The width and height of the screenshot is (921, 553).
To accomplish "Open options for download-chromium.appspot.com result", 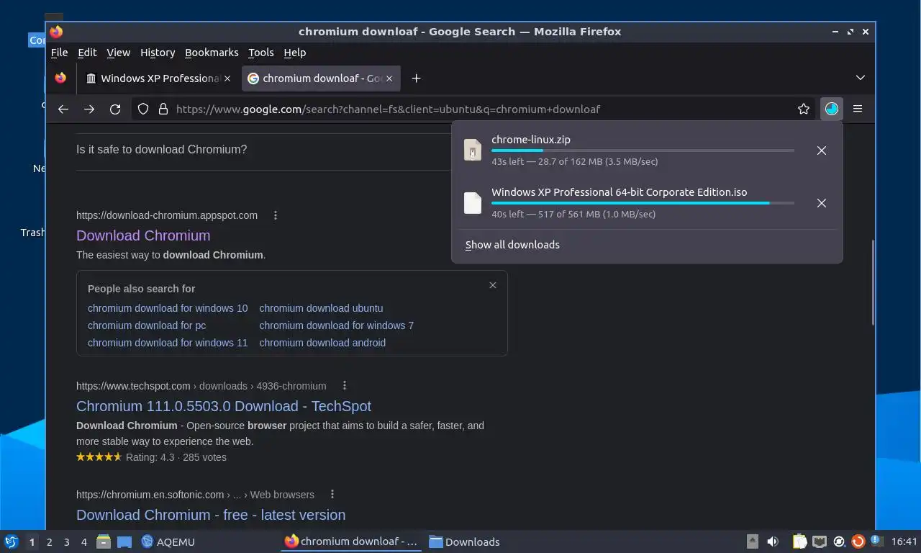I will coord(276,215).
